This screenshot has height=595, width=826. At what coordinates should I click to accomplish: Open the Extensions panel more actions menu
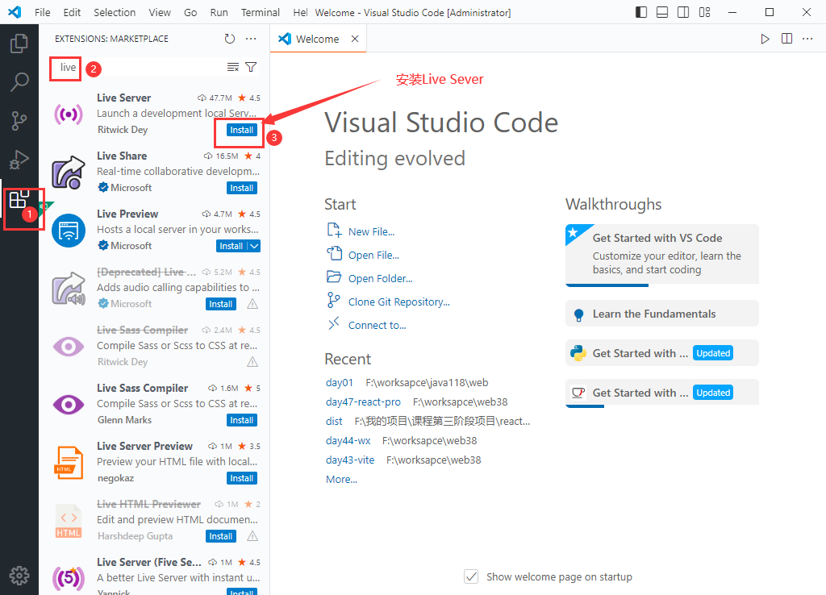tap(252, 39)
